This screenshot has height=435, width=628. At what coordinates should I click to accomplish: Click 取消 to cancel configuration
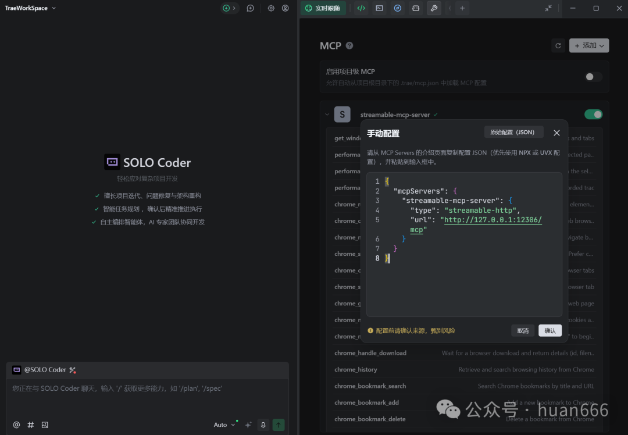point(523,330)
